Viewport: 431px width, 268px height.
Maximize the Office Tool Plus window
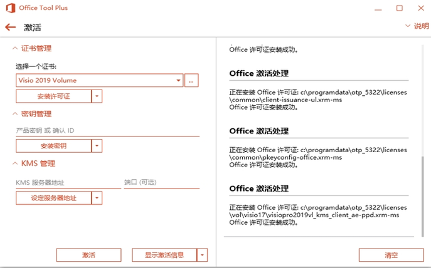400,8
